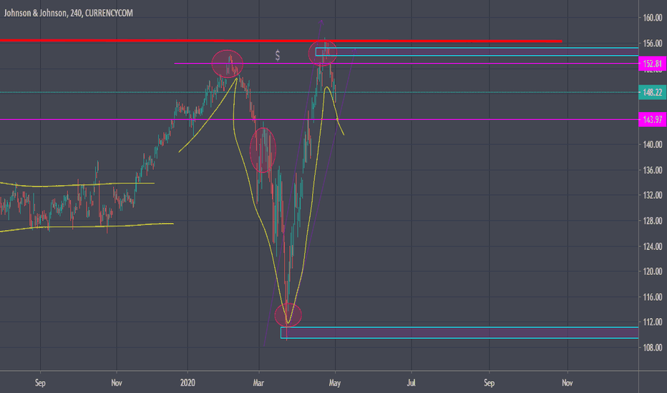Click the Johnson & Johnson symbol title
This screenshot has width=667, height=393.
click(35, 13)
